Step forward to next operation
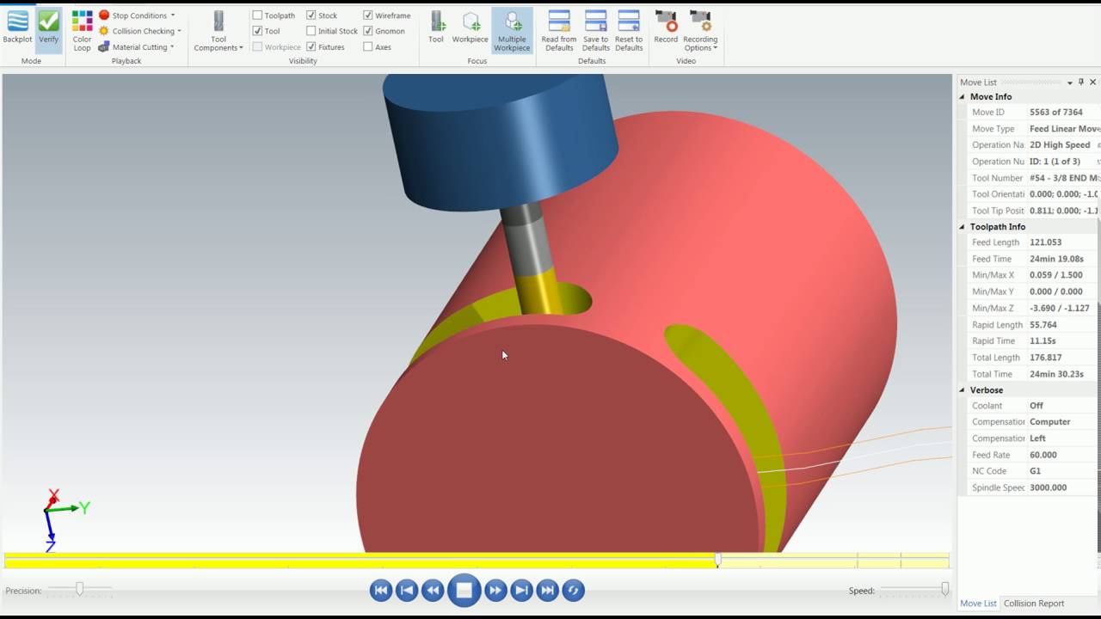 (x=521, y=590)
